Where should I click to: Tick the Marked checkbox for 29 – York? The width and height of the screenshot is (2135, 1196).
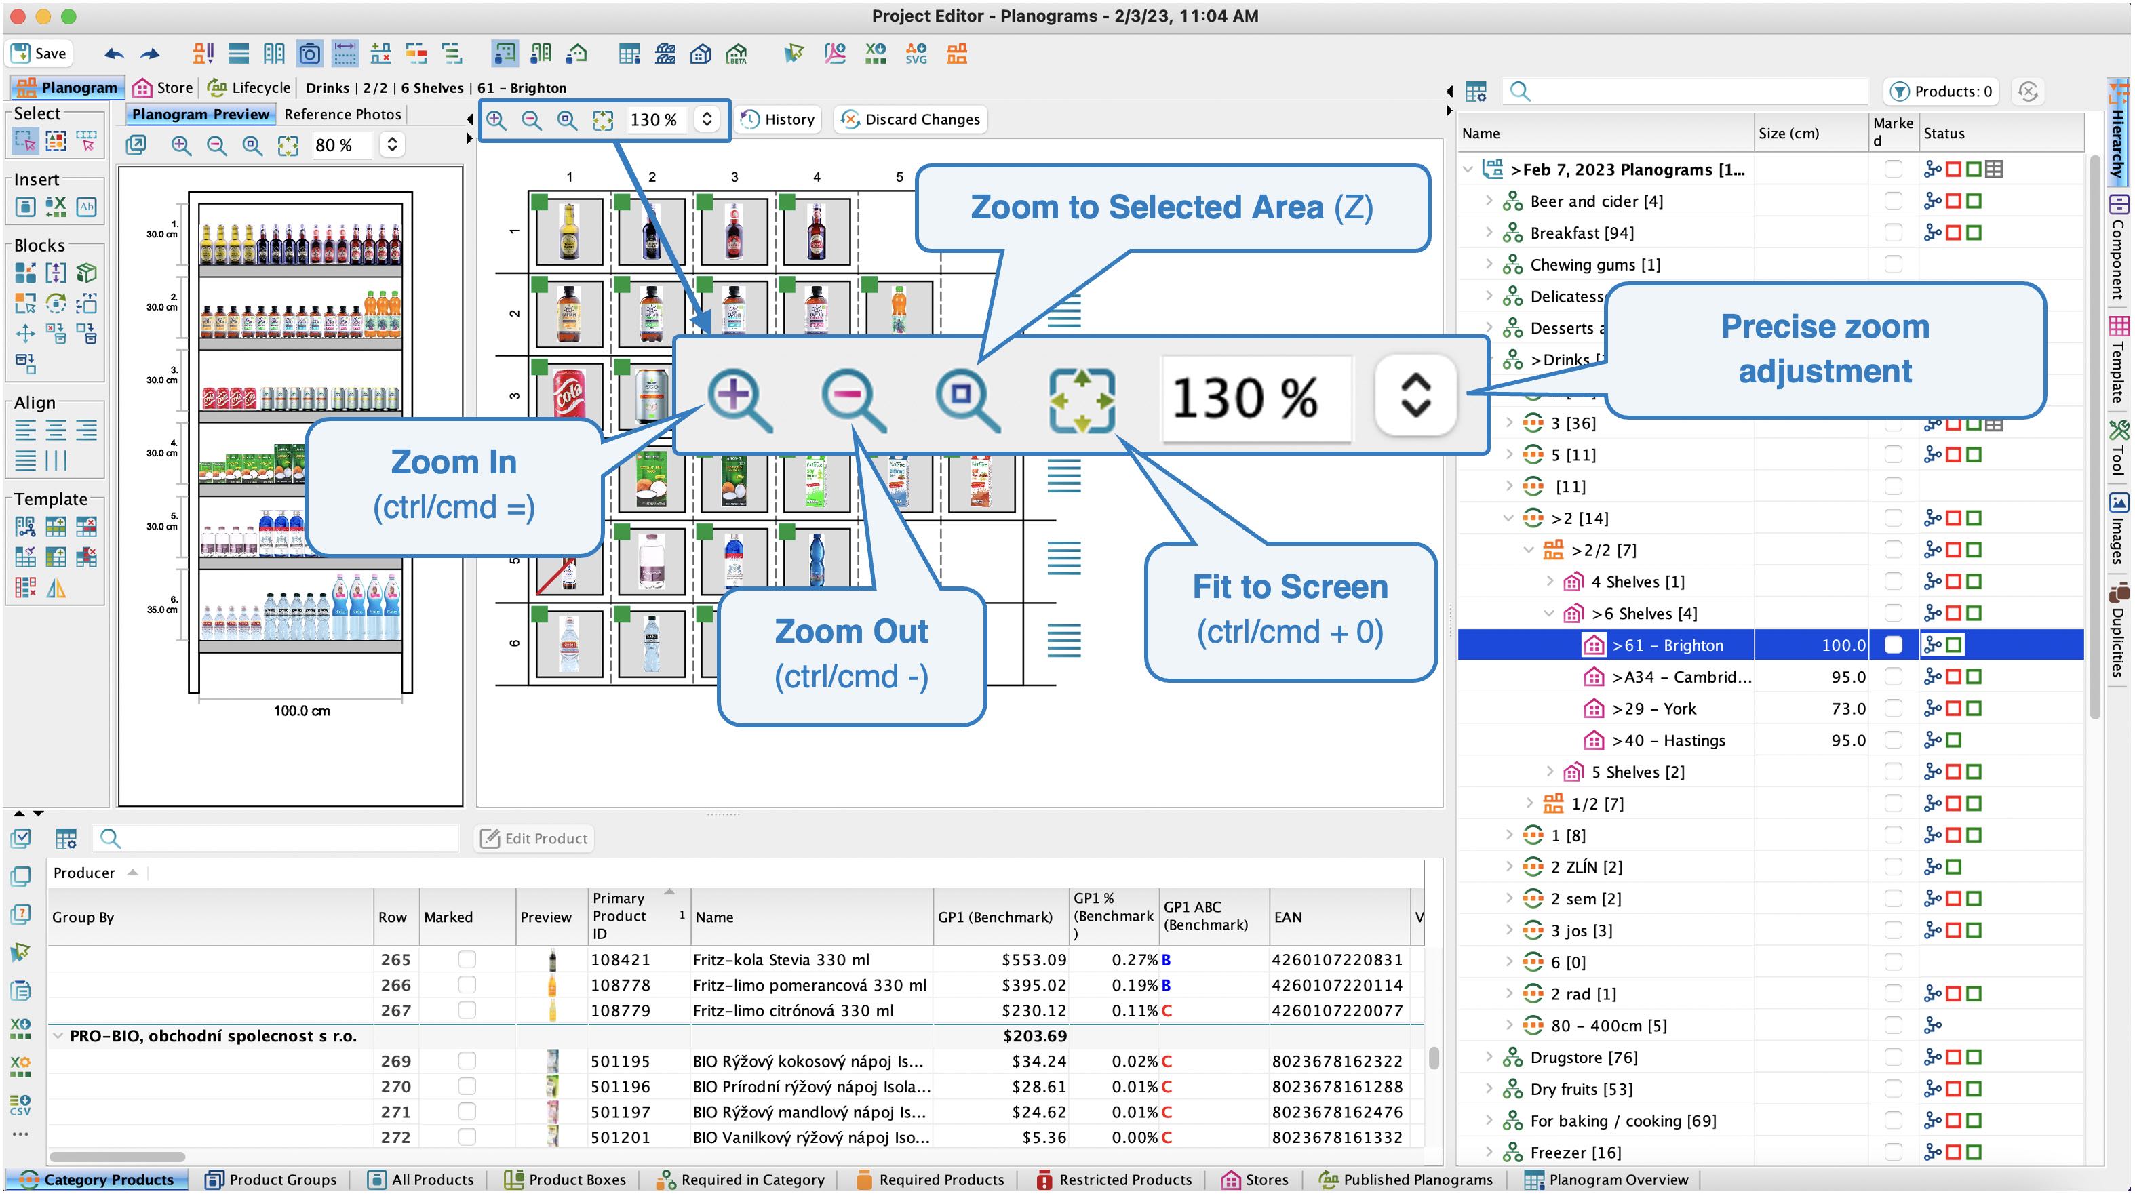(x=1893, y=709)
